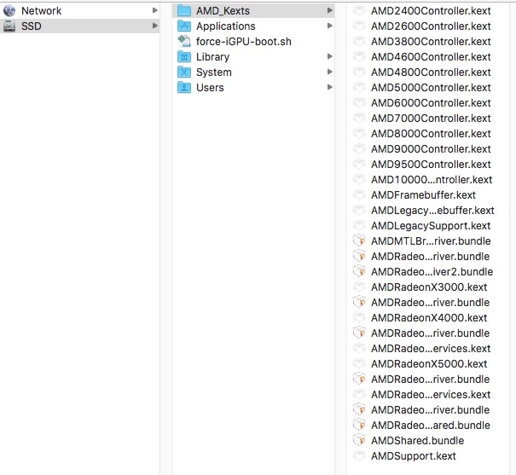
Task: Select the Users folder icon
Action: pyautogui.click(x=184, y=88)
